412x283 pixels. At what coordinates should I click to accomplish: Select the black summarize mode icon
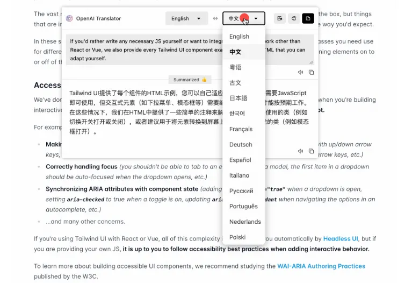(x=308, y=18)
